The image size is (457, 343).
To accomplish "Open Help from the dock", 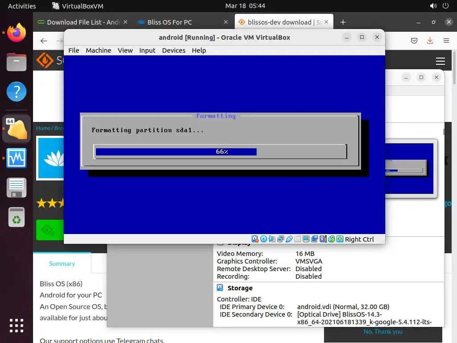I will pos(17,92).
